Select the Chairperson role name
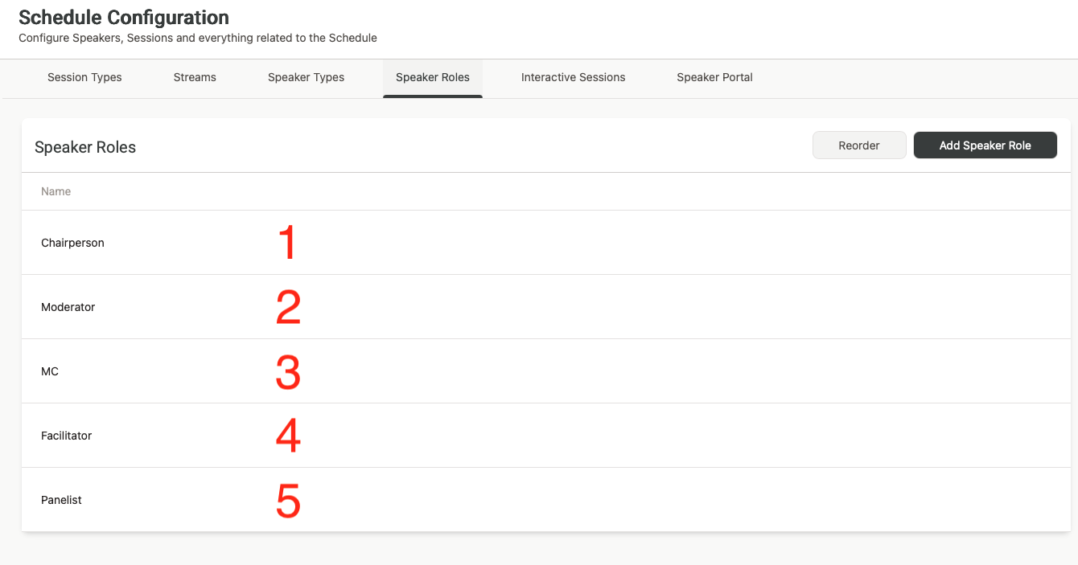 click(72, 243)
